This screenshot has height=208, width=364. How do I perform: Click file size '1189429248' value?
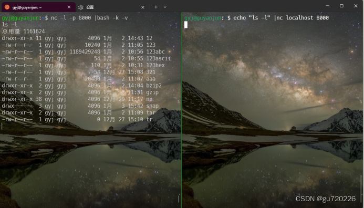point(85,51)
